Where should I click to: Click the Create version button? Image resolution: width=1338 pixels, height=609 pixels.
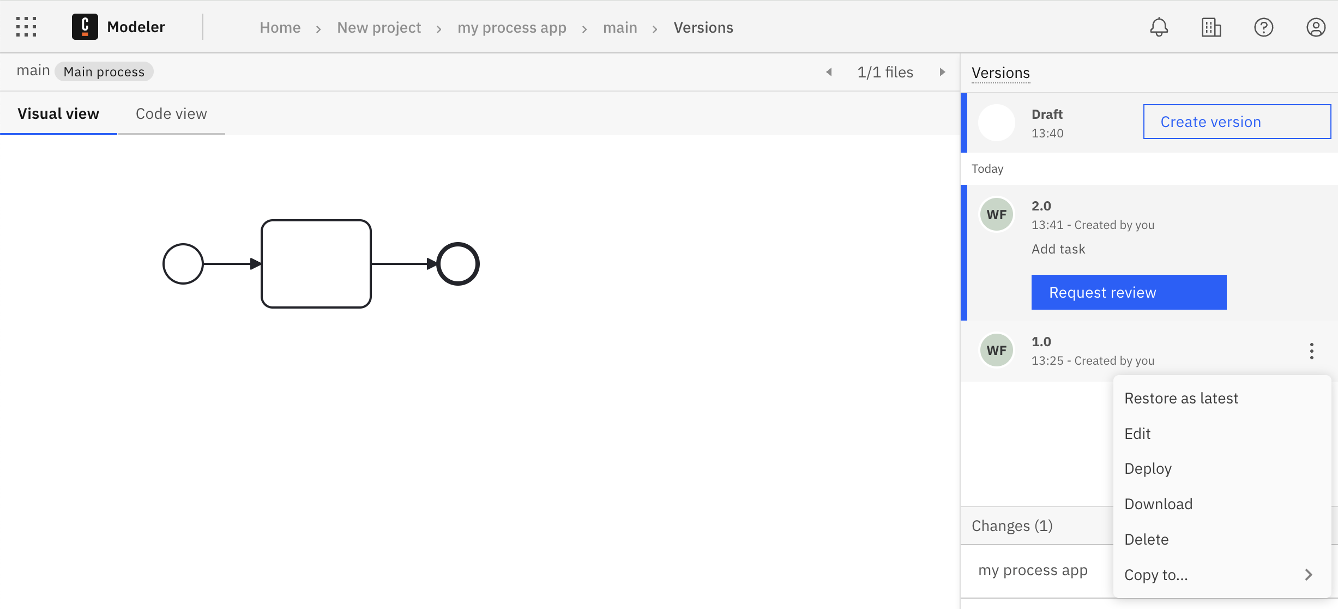tap(1237, 122)
